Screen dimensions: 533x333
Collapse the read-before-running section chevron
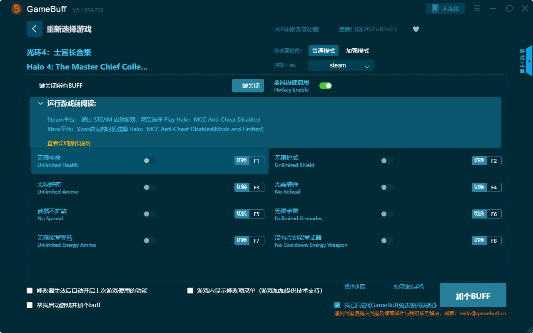(41, 104)
